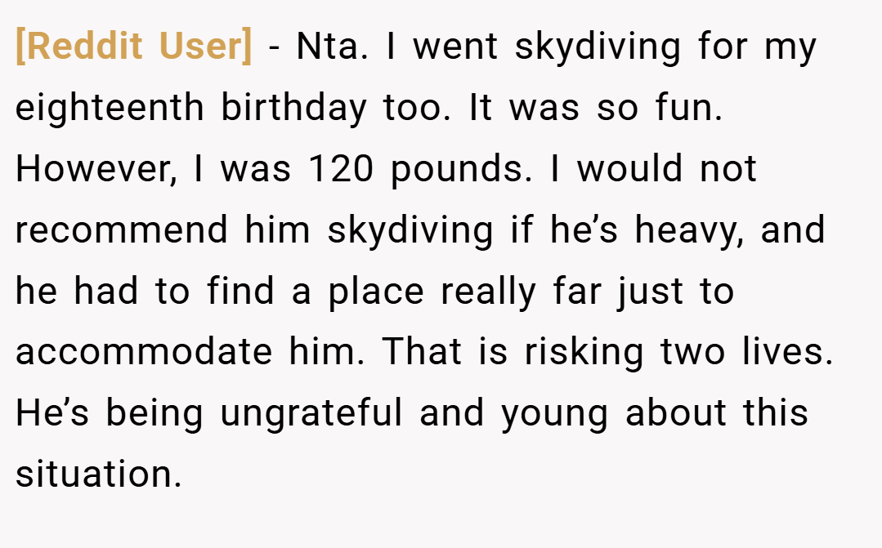
Task: Click the first 'skydiving' after 'went'
Action: pyautogui.click(x=598, y=47)
